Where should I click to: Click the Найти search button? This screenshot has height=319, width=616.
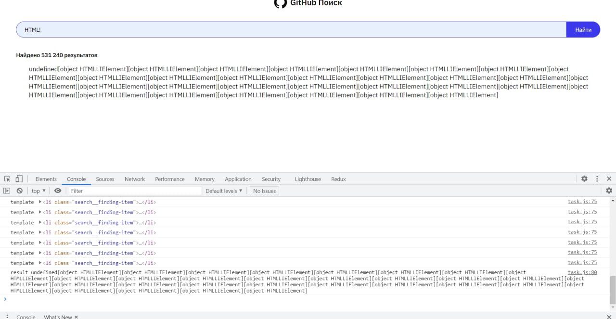click(583, 29)
